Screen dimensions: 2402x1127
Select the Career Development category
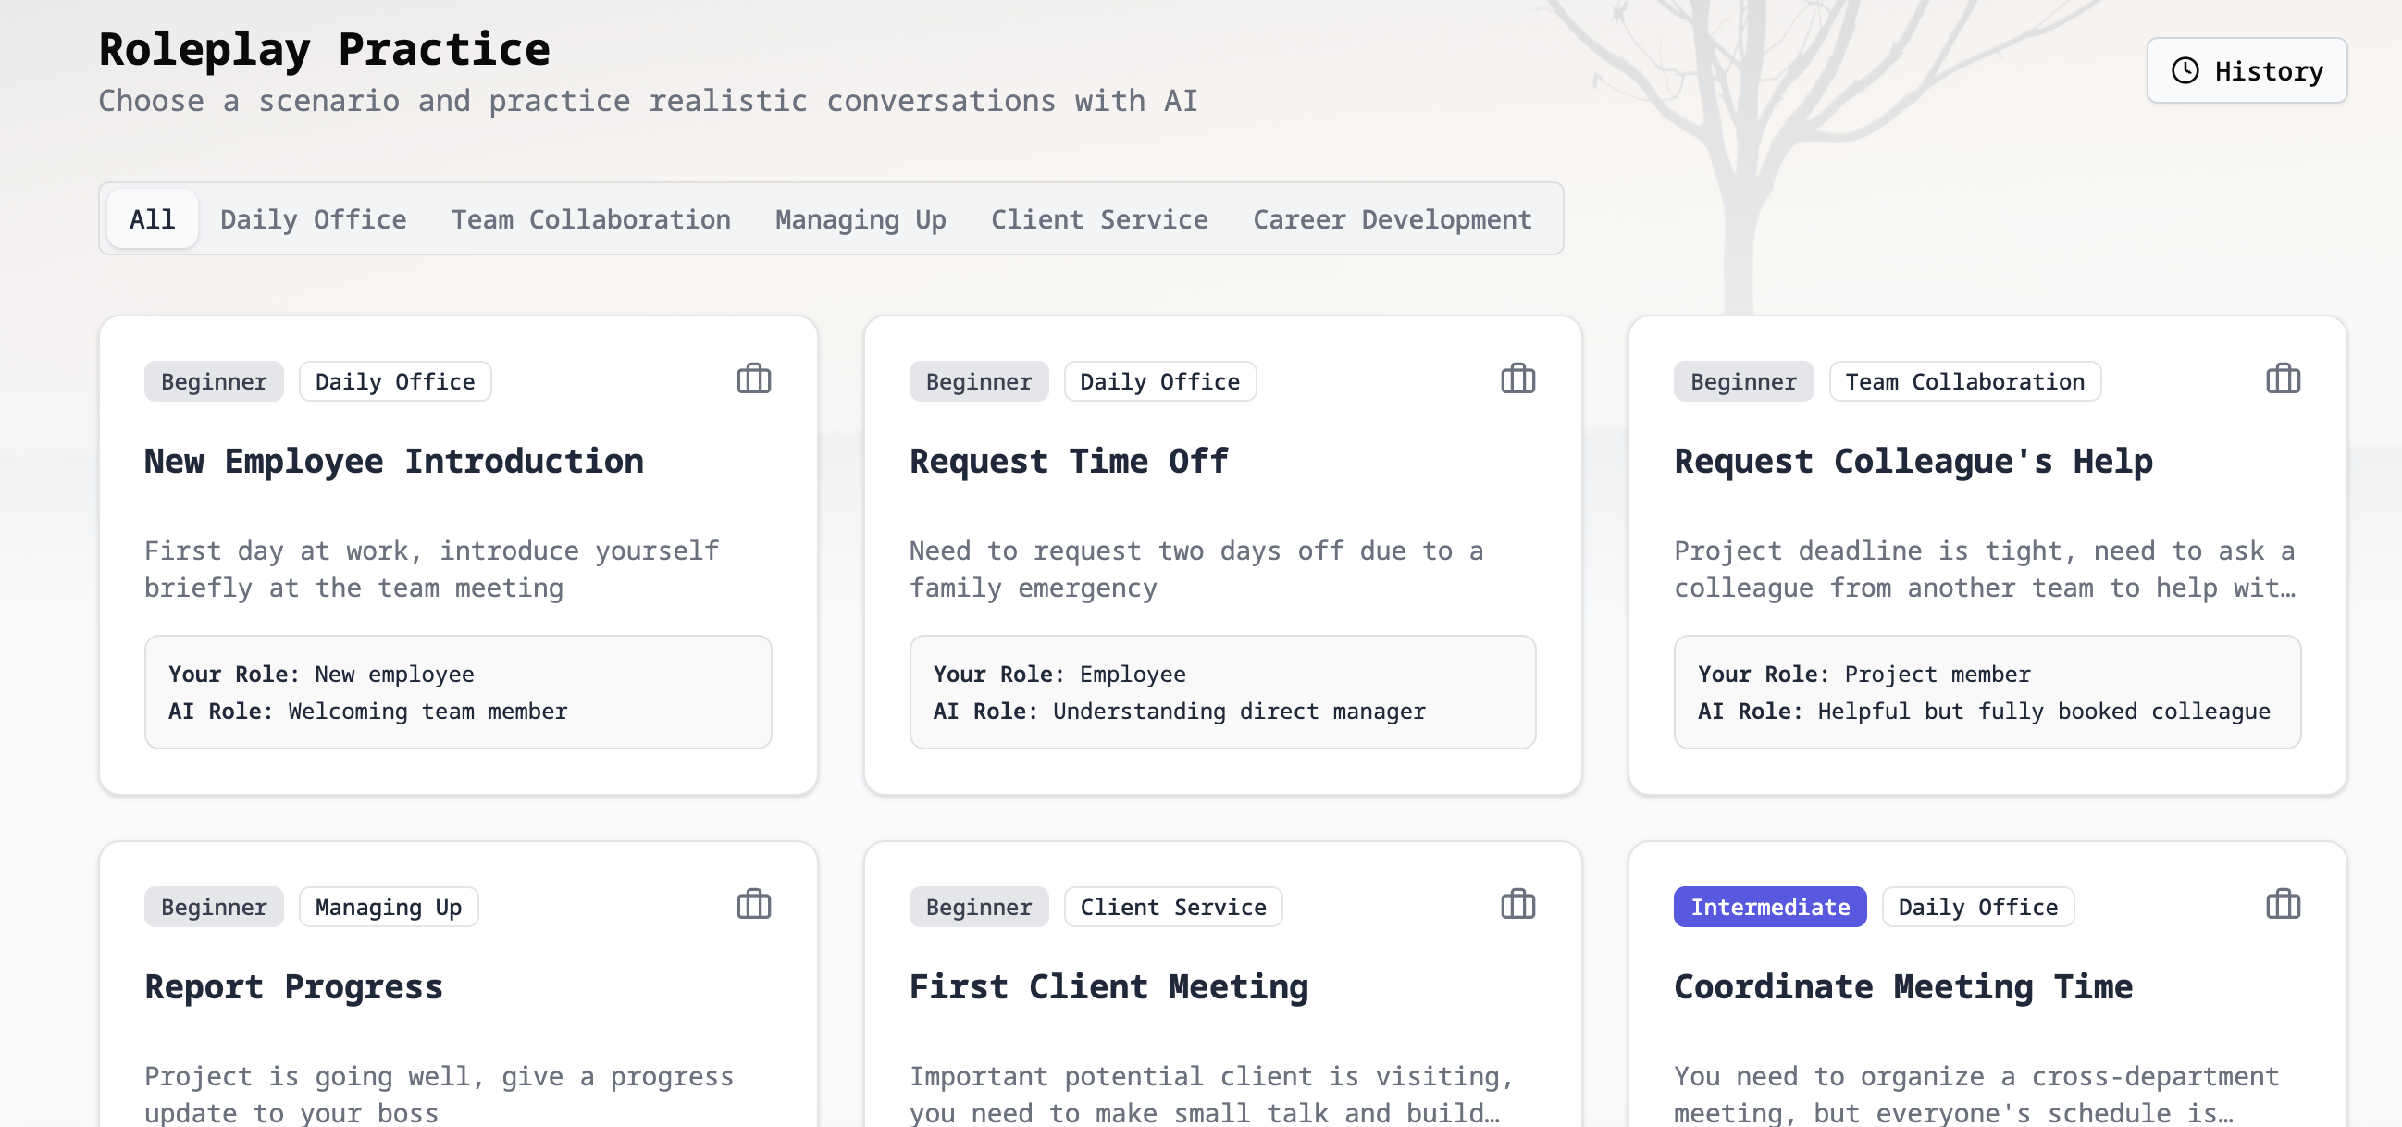tap(1393, 219)
